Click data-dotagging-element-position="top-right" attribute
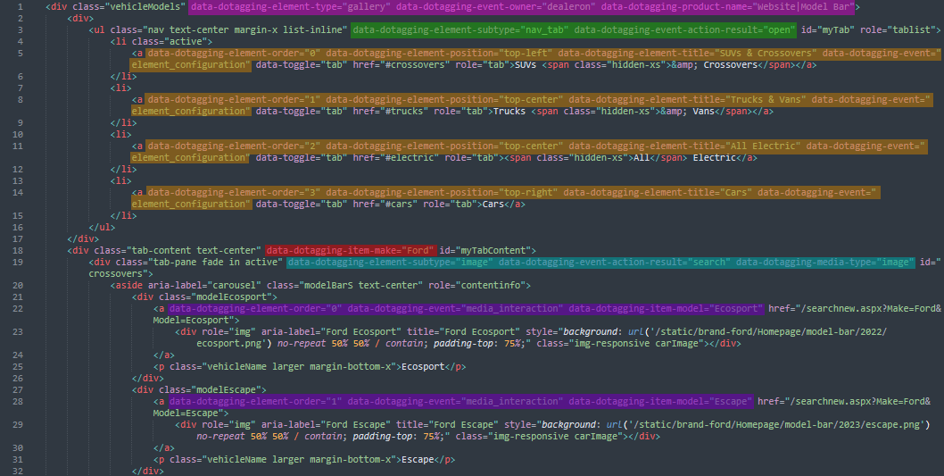The width and height of the screenshot is (944, 476). pos(442,192)
